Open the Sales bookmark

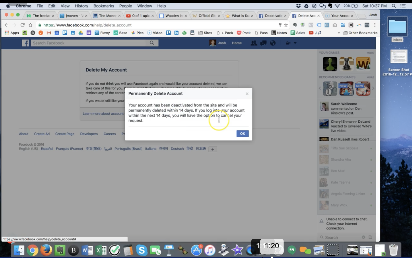pos(298,33)
